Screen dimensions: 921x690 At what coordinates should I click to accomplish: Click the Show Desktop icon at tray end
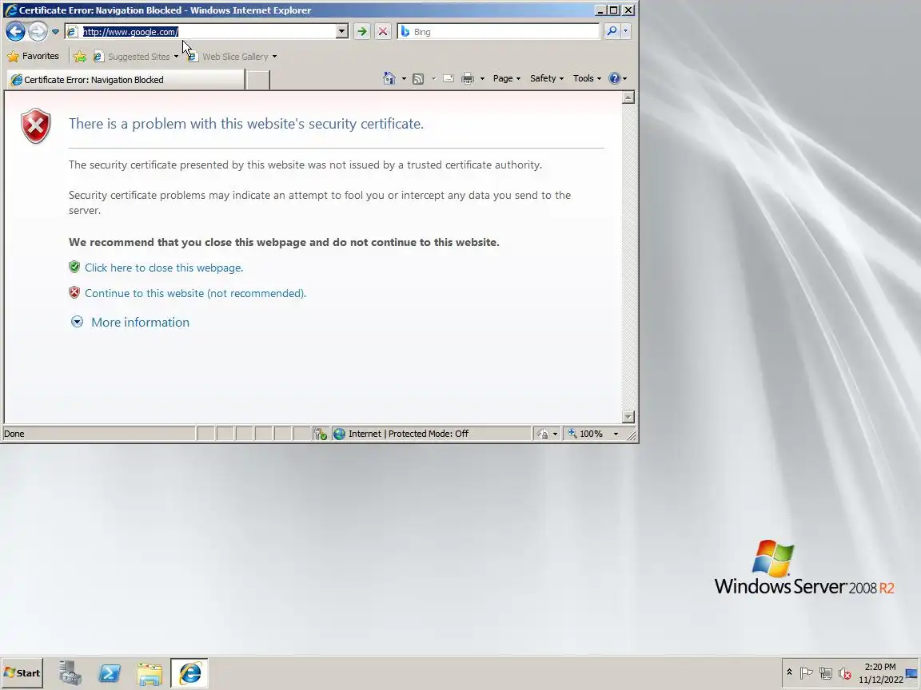point(912,673)
